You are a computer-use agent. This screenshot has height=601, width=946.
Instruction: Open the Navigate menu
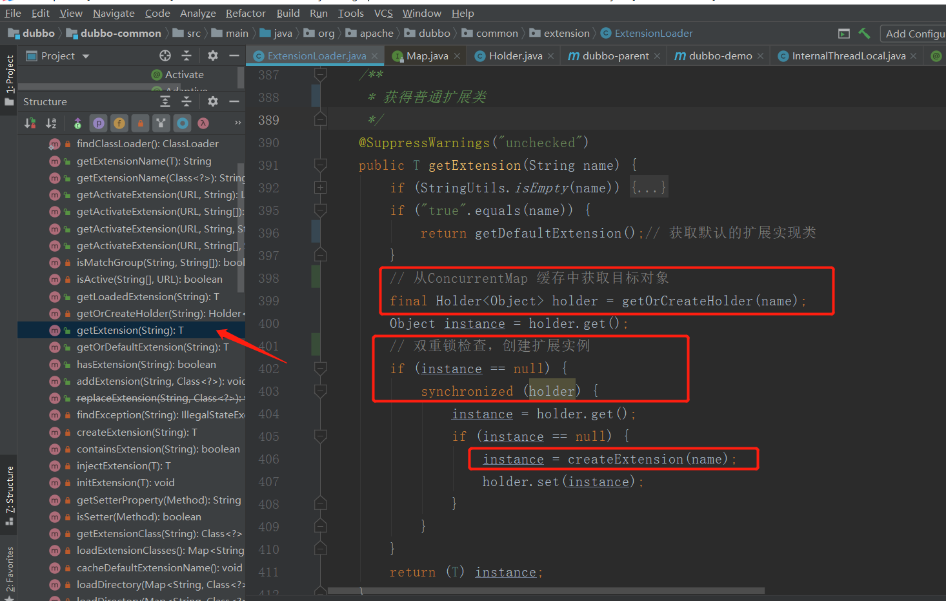[114, 13]
